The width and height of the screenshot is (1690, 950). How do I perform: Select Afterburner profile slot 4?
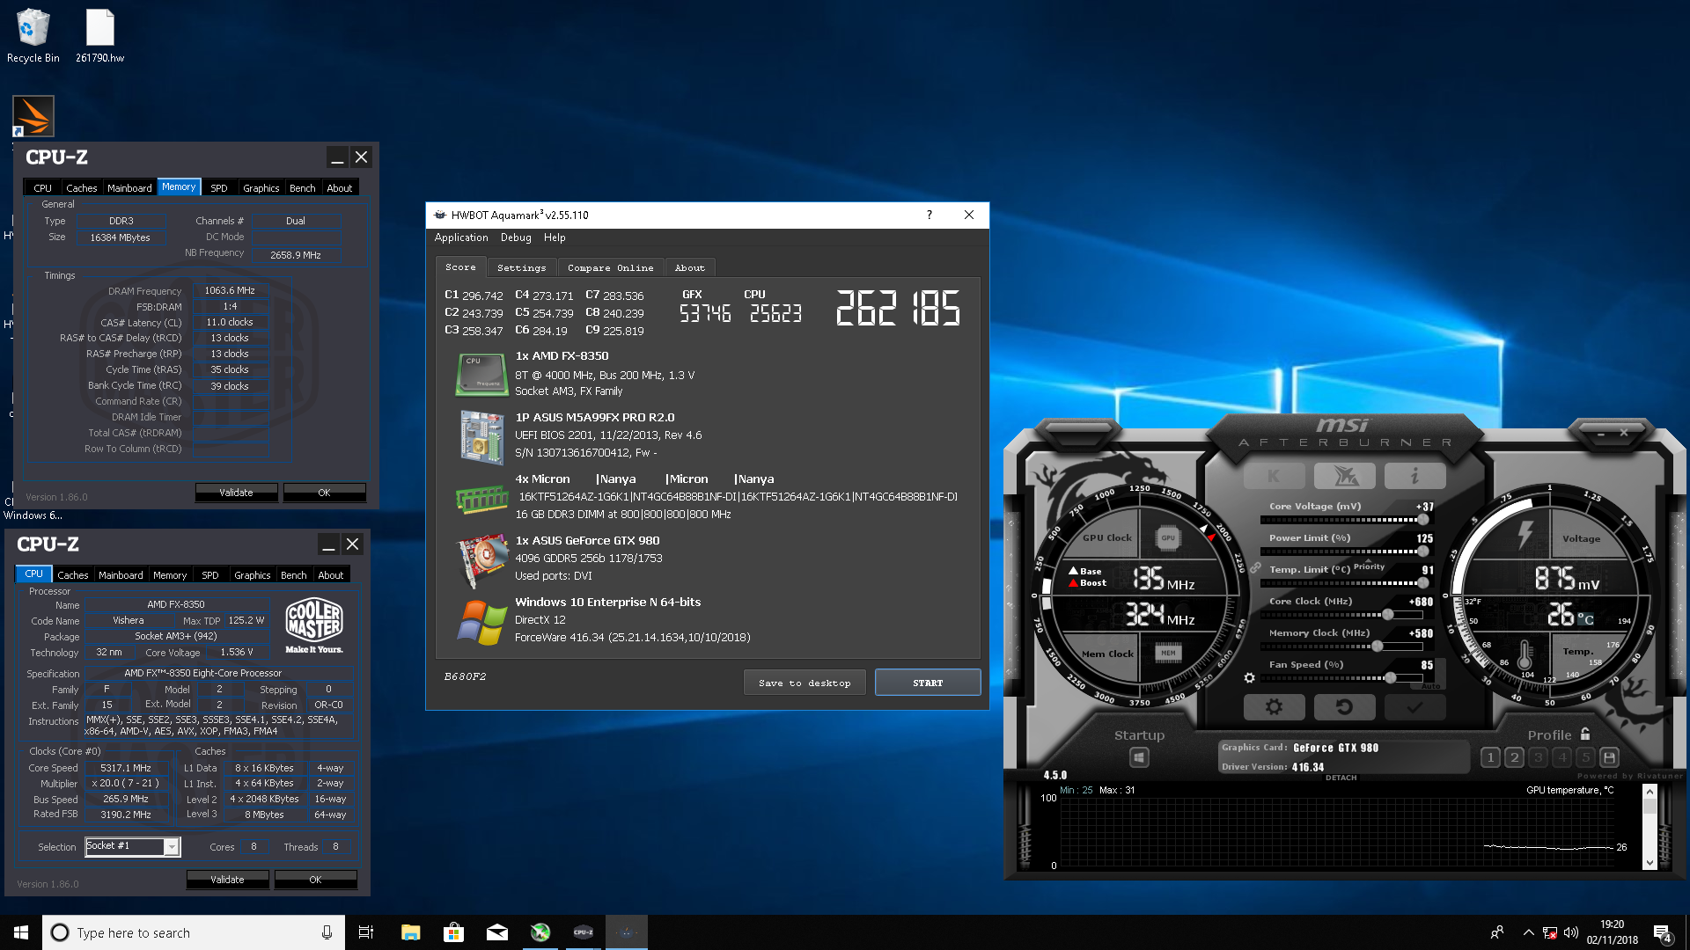(1561, 757)
